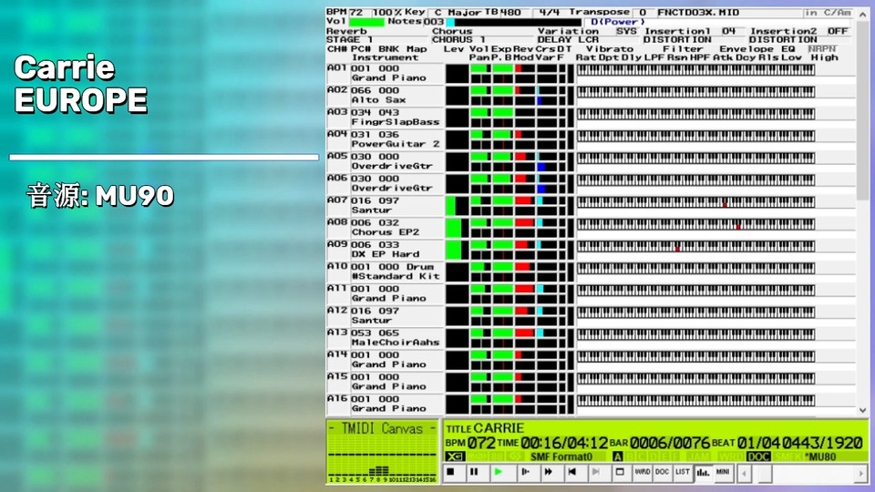Select channel A03 FingrSlapBass
Image resolution: width=875 pixels, height=492 pixels.
[385, 118]
